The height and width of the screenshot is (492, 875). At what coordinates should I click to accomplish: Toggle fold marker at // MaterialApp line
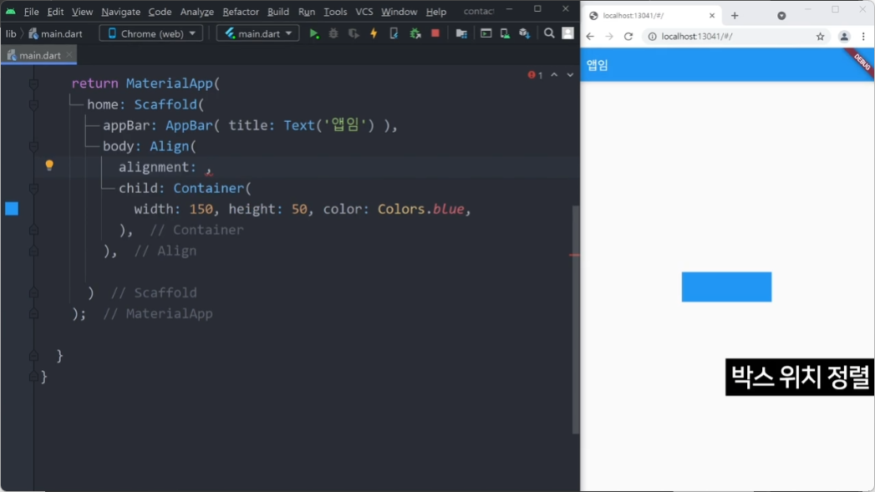click(33, 313)
